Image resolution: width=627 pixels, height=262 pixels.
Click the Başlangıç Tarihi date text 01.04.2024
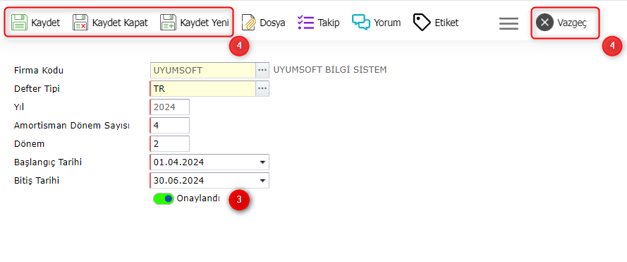[x=178, y=162]
